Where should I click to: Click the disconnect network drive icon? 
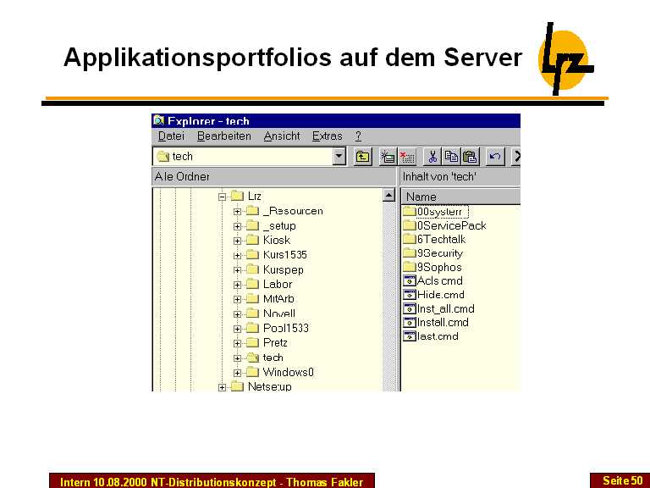click(x=407, y=157)
